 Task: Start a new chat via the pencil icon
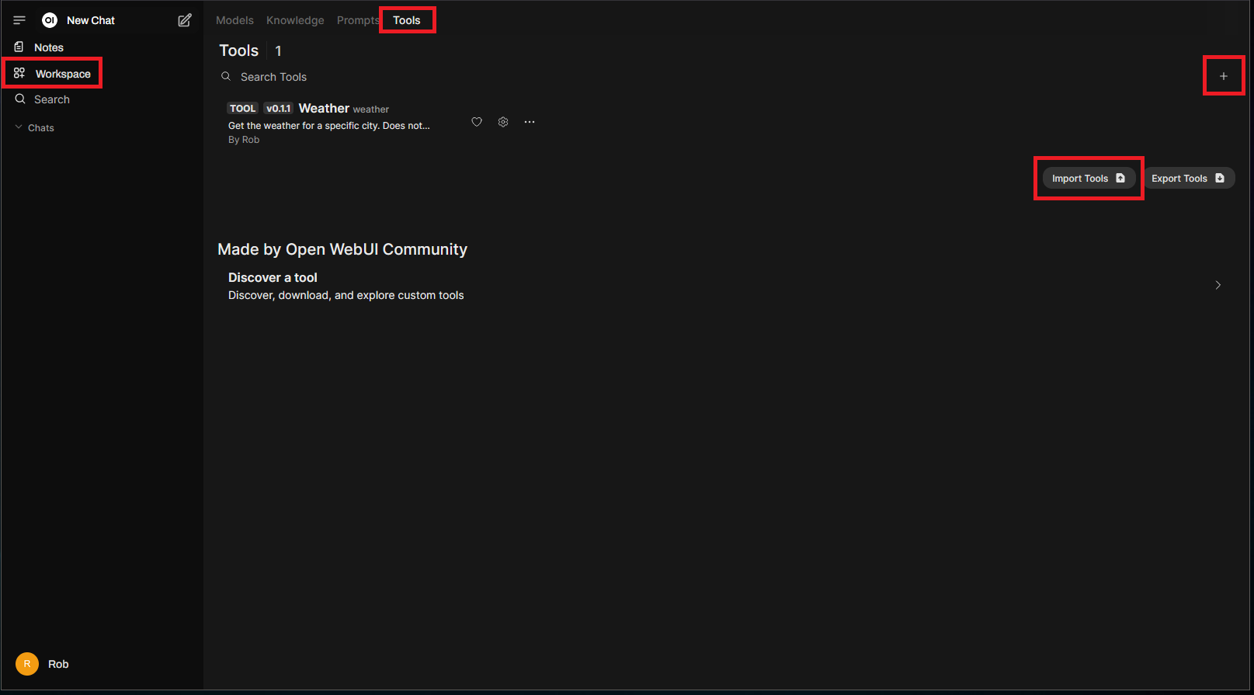(185, 20)
